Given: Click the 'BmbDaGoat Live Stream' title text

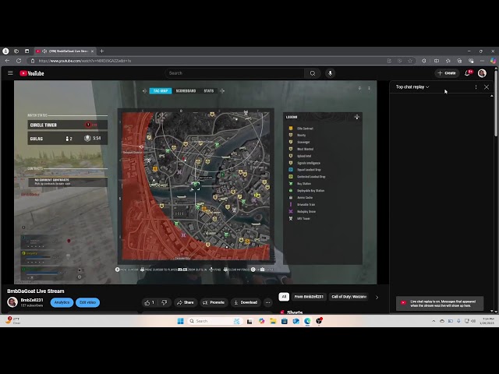Looking at the screenshot, I should (x=36, y=291).
